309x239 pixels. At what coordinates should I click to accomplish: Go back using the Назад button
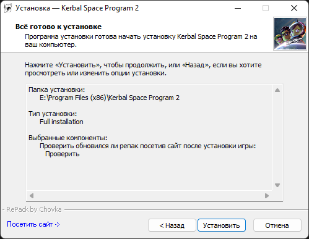[x=172, y=225]
